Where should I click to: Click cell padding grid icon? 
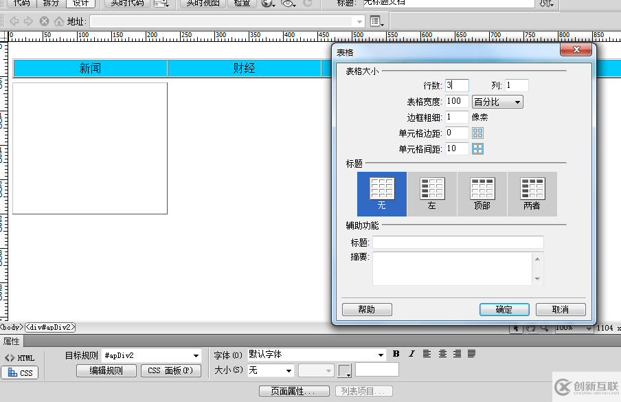click(477, 133)
